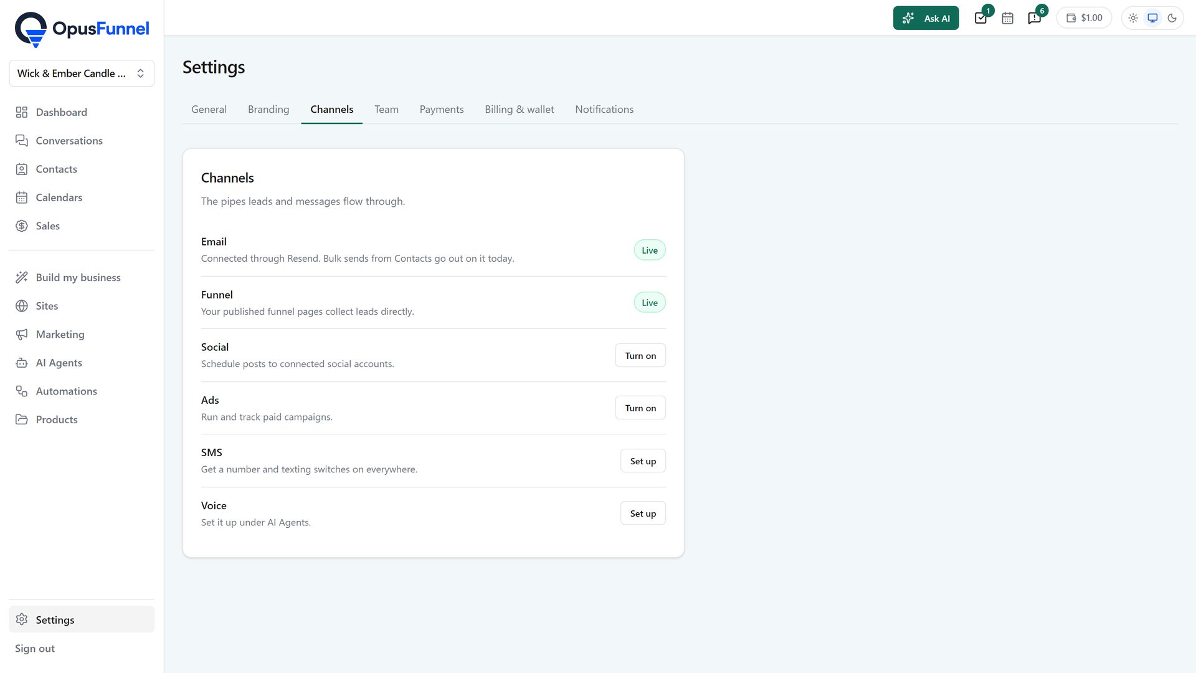Open the Notifications tab
Image resolution: width=1196 pixels, height=673 pixels.
pos(604,110)
